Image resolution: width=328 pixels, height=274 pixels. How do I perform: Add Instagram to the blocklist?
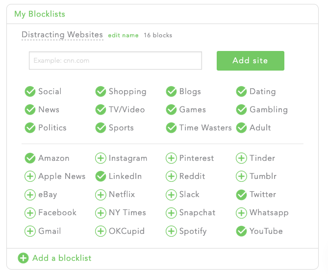tap(101, 158)
